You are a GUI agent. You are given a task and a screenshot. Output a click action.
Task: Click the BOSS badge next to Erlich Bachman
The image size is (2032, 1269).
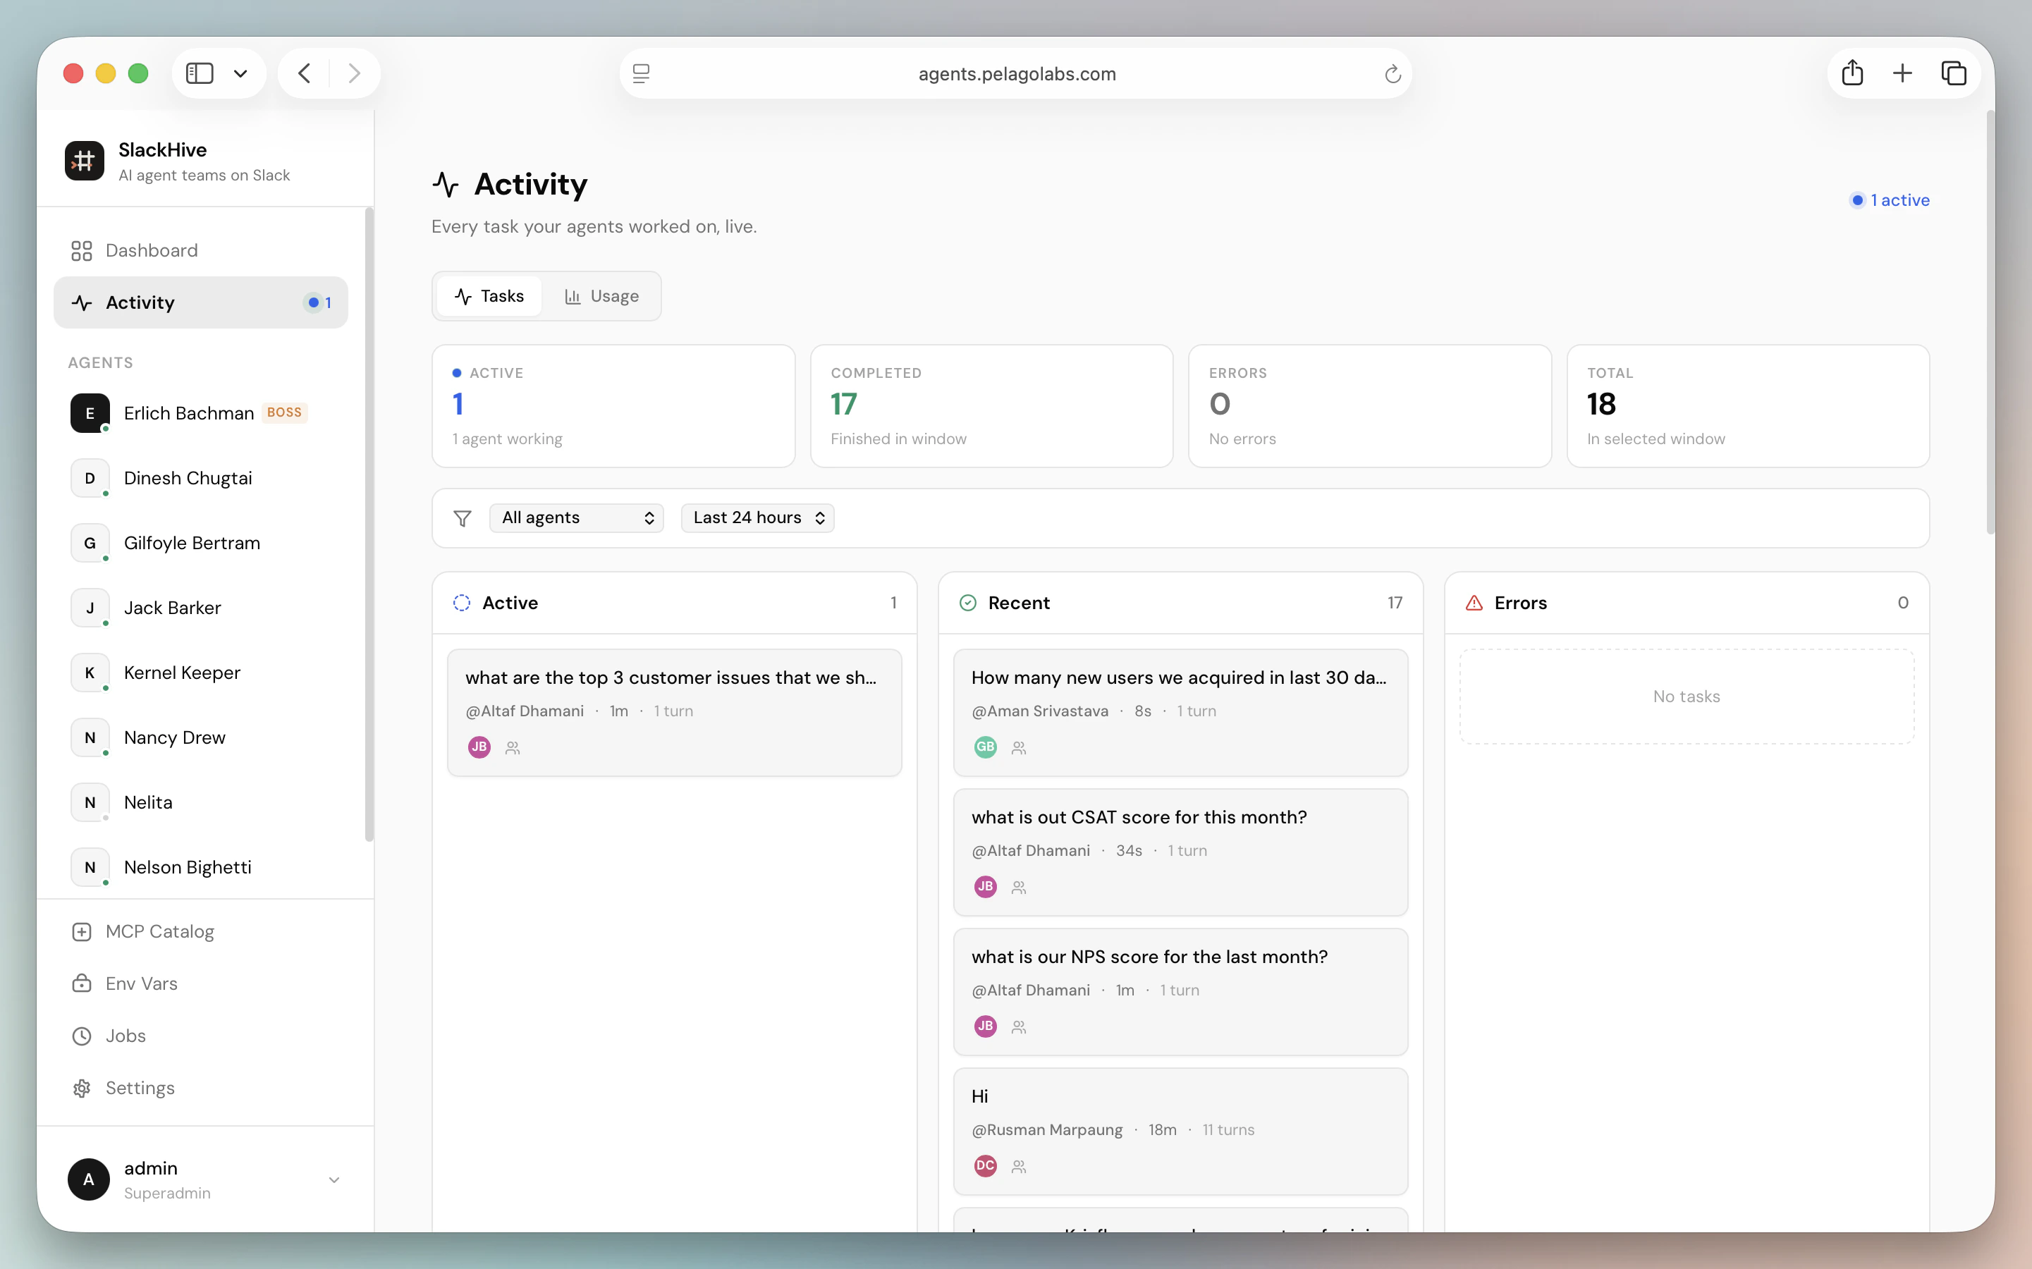tap(285, 413)
